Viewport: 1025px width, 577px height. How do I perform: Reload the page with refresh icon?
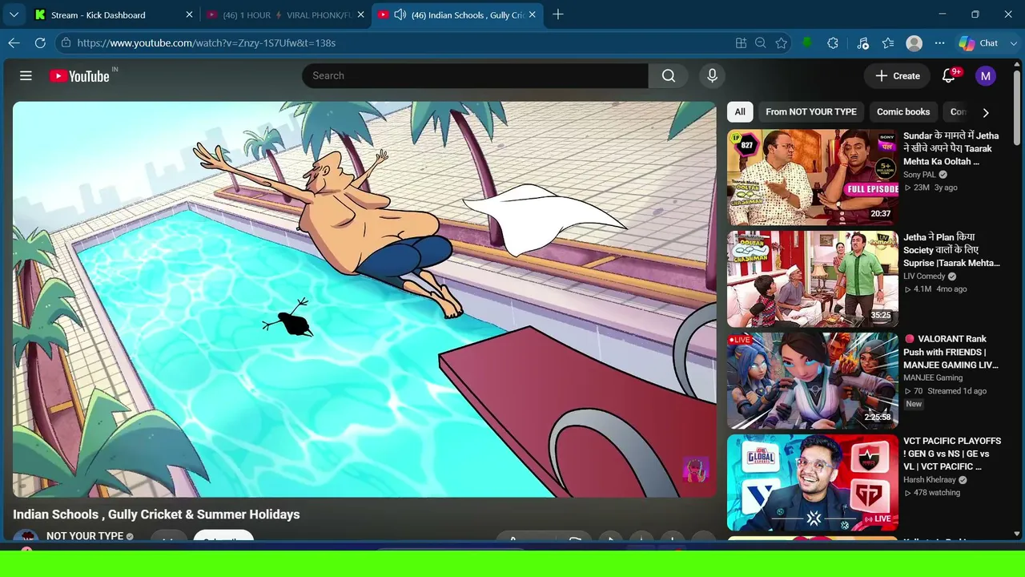[38, 43]
